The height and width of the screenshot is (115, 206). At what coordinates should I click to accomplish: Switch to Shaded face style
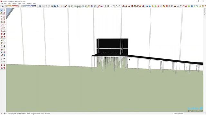coord(52,6)
